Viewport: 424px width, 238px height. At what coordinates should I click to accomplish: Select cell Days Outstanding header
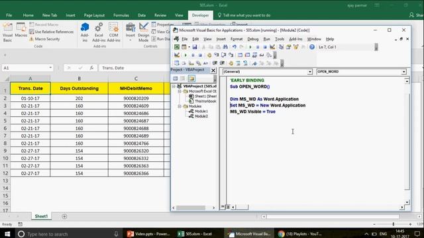pos(79,89)
